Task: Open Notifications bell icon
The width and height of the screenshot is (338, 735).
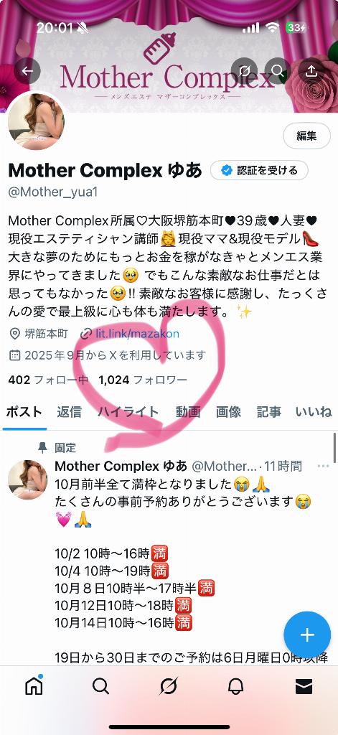Action: point(236,686)
